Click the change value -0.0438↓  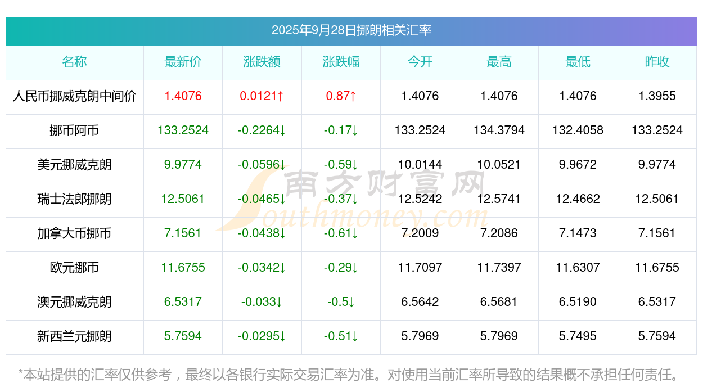(262, 233)
